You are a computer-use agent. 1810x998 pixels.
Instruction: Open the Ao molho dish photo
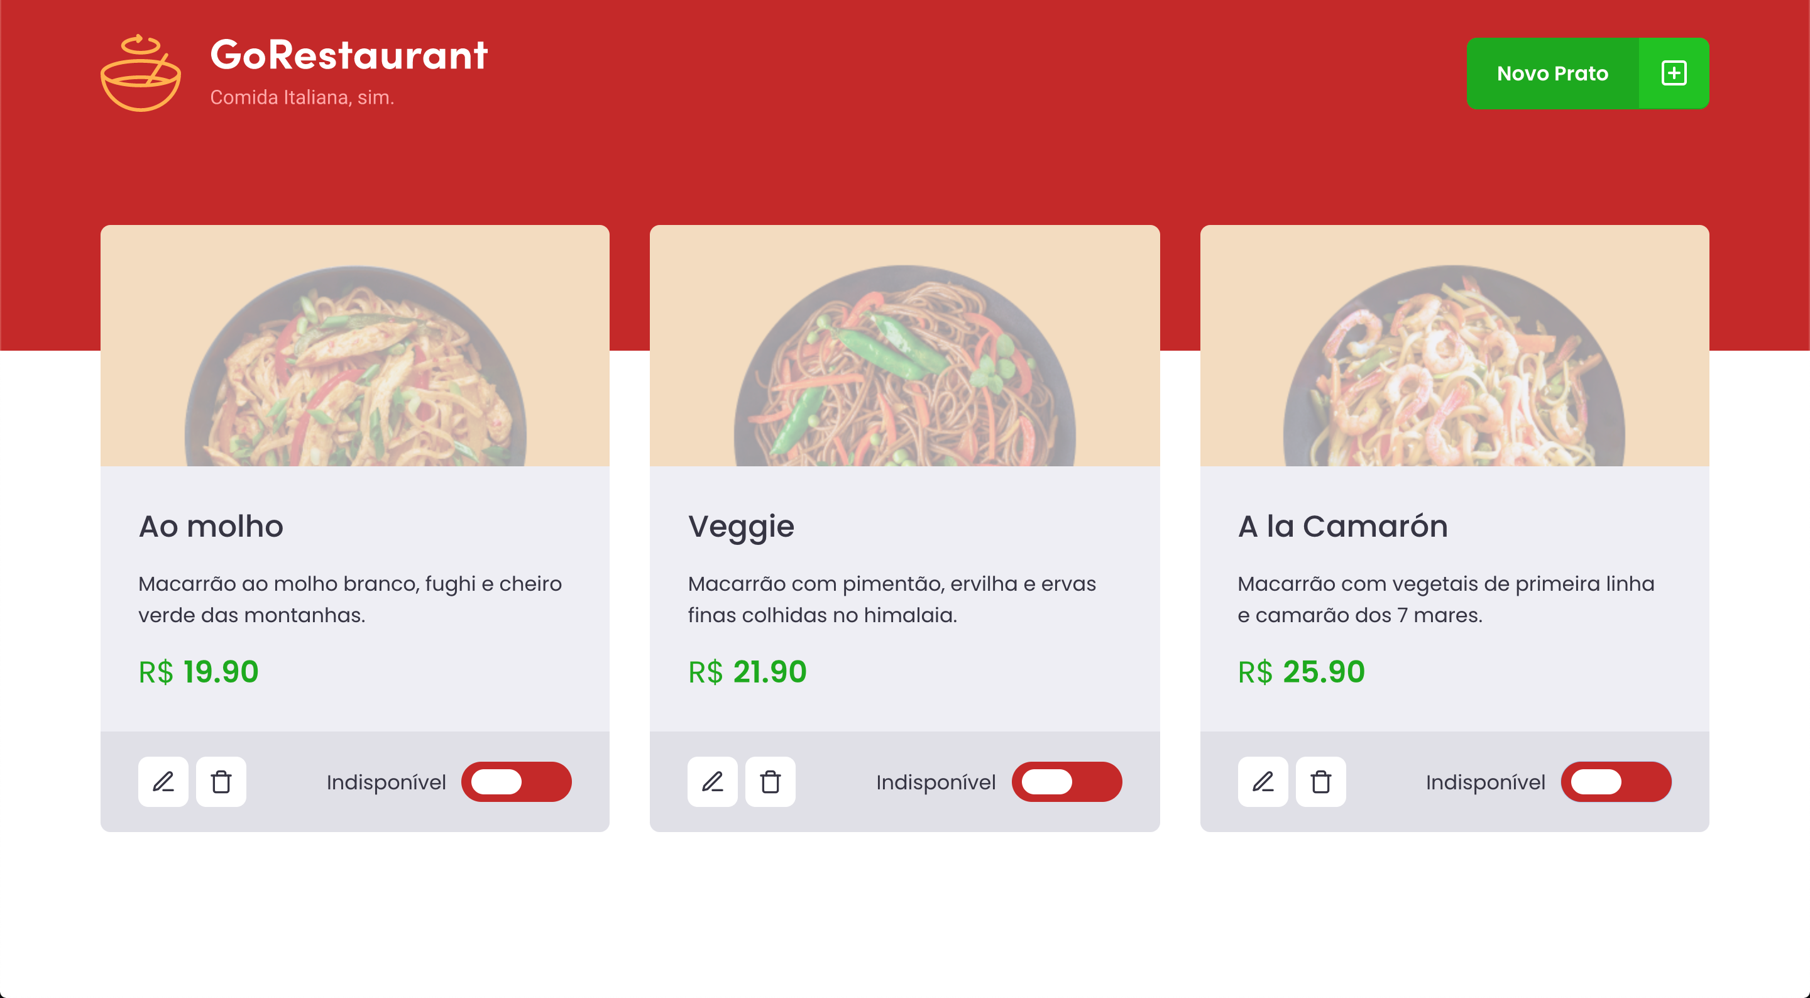pyautogui.click(x=355, y=346)
